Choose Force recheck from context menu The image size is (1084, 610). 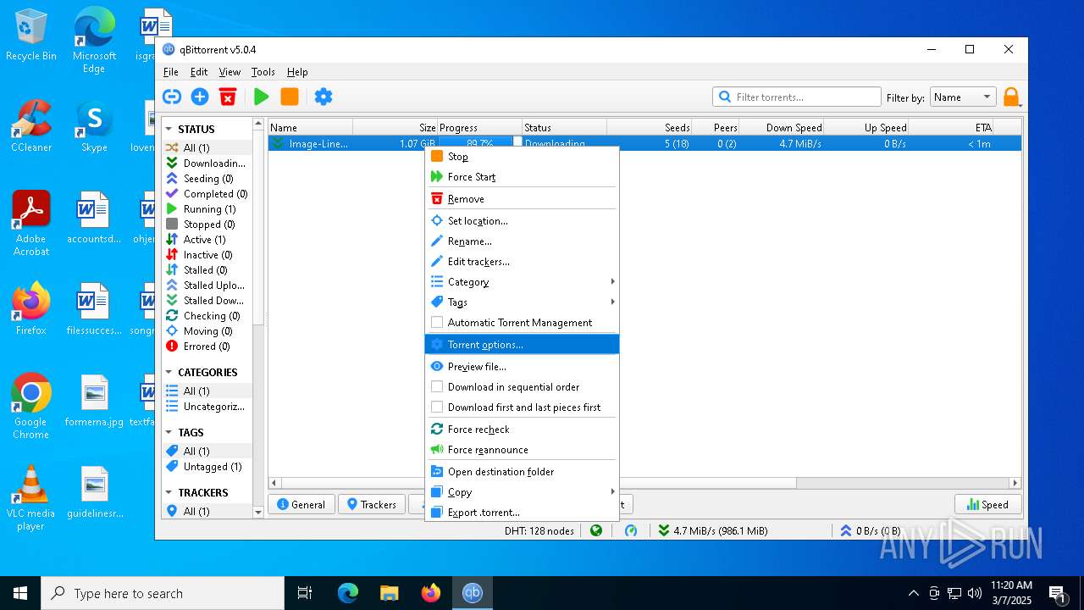click(x=522, y=429)
